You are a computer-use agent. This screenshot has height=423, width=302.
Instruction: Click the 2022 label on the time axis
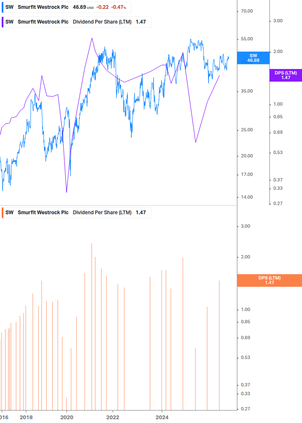click(112, 418)
